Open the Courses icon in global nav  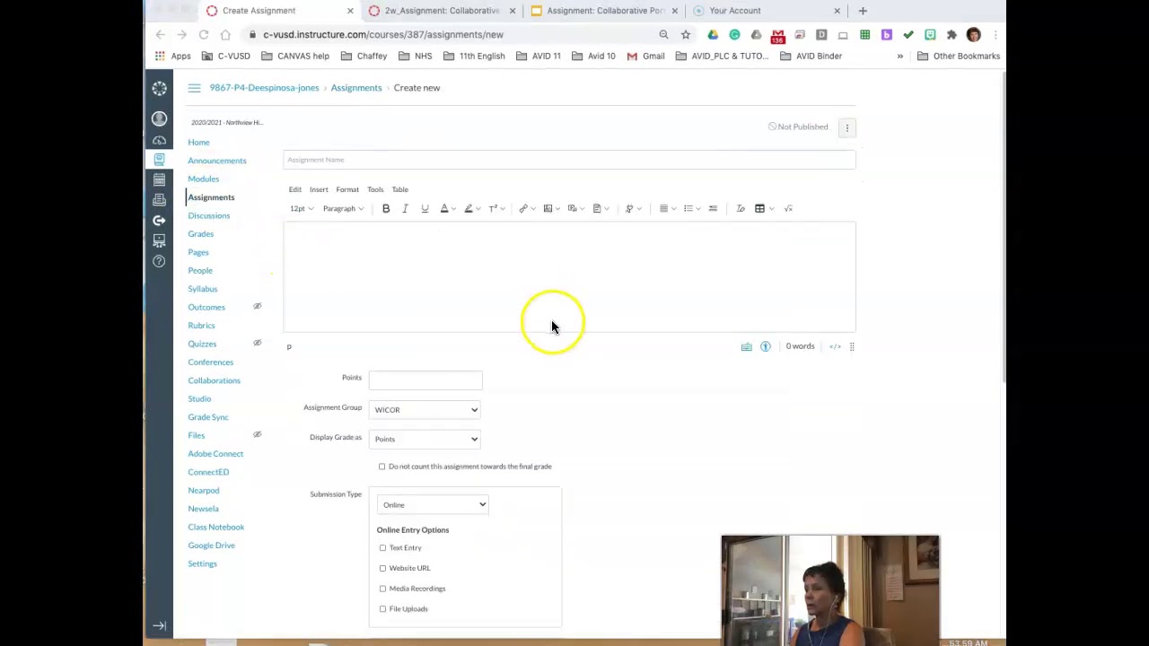(x=159, y=160)
